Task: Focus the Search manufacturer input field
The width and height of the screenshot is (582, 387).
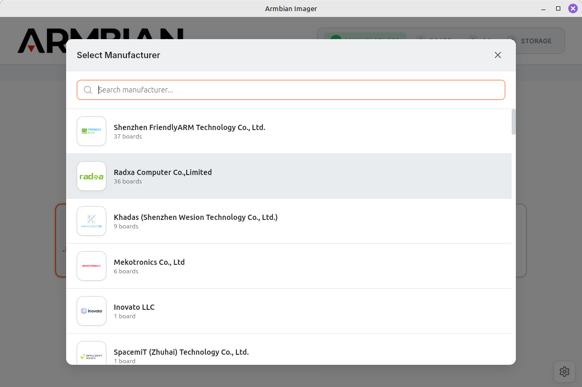Action: pyautogui.click(x=296, y=90)
